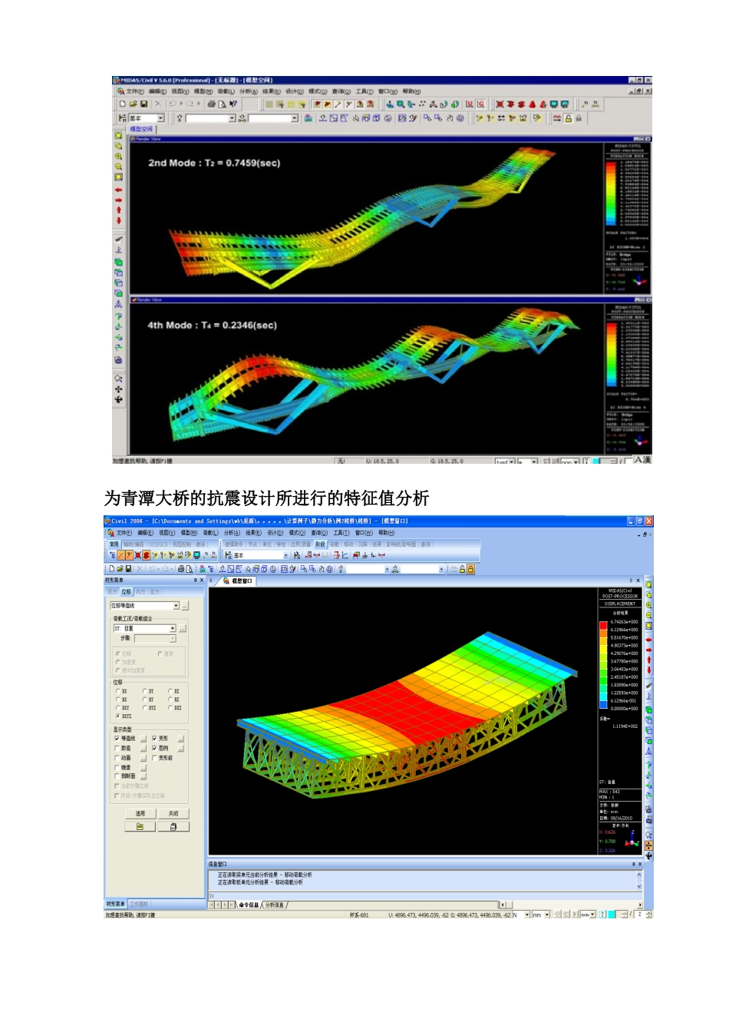Open 基本 dropdown in MIDAS V5.6.0 toolbar
Screen dimensions: 729x1032
coord(160,118)
